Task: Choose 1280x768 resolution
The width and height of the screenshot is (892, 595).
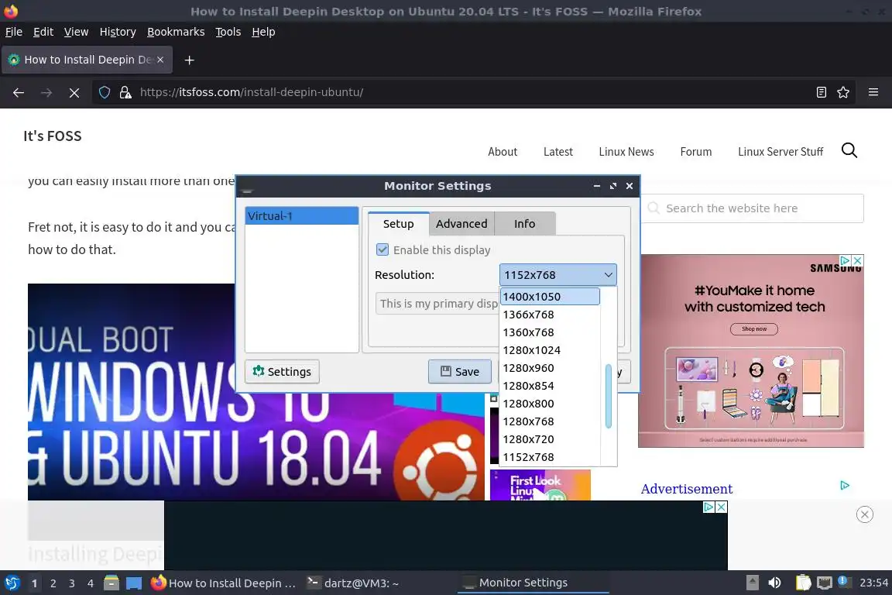Action: pyautogui.click(x=550, y=421)
